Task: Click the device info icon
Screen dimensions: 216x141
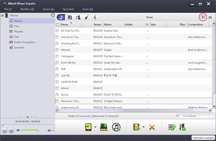Action: coord(183,127)
